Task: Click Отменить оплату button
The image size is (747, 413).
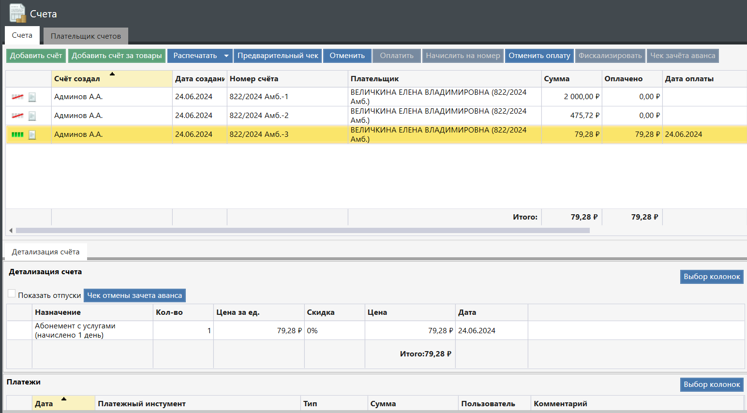Action: click(539, 56)
